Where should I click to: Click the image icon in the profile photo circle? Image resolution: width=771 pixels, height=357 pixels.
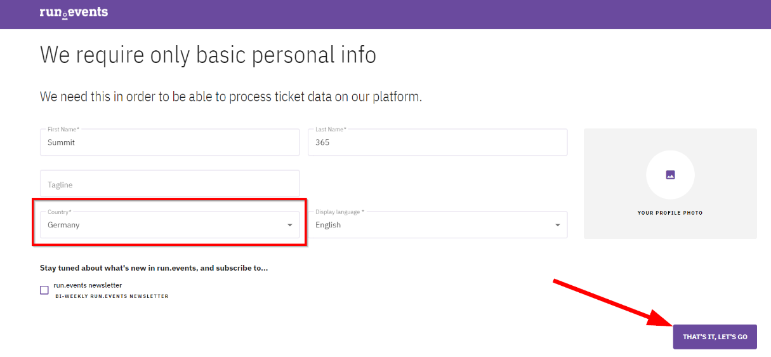(670, 175)
